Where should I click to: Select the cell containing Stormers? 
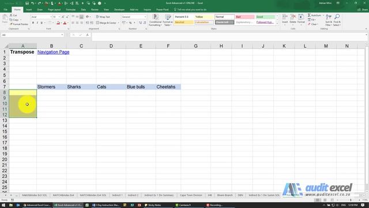[x=51, y=87]
